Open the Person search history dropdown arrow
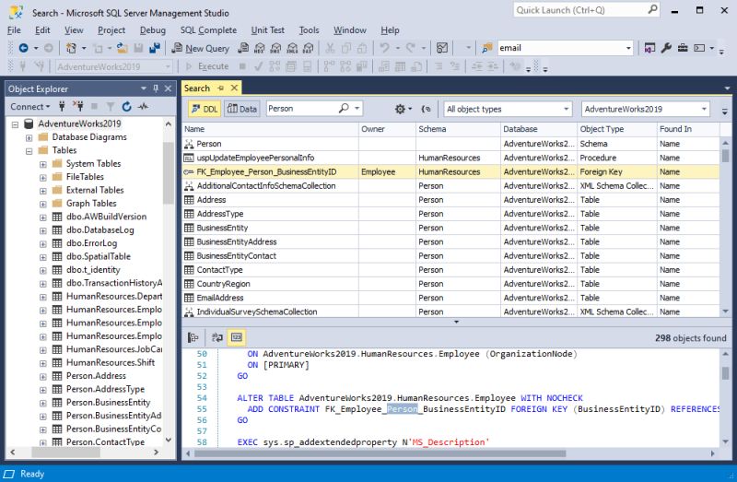 [357, 109]
